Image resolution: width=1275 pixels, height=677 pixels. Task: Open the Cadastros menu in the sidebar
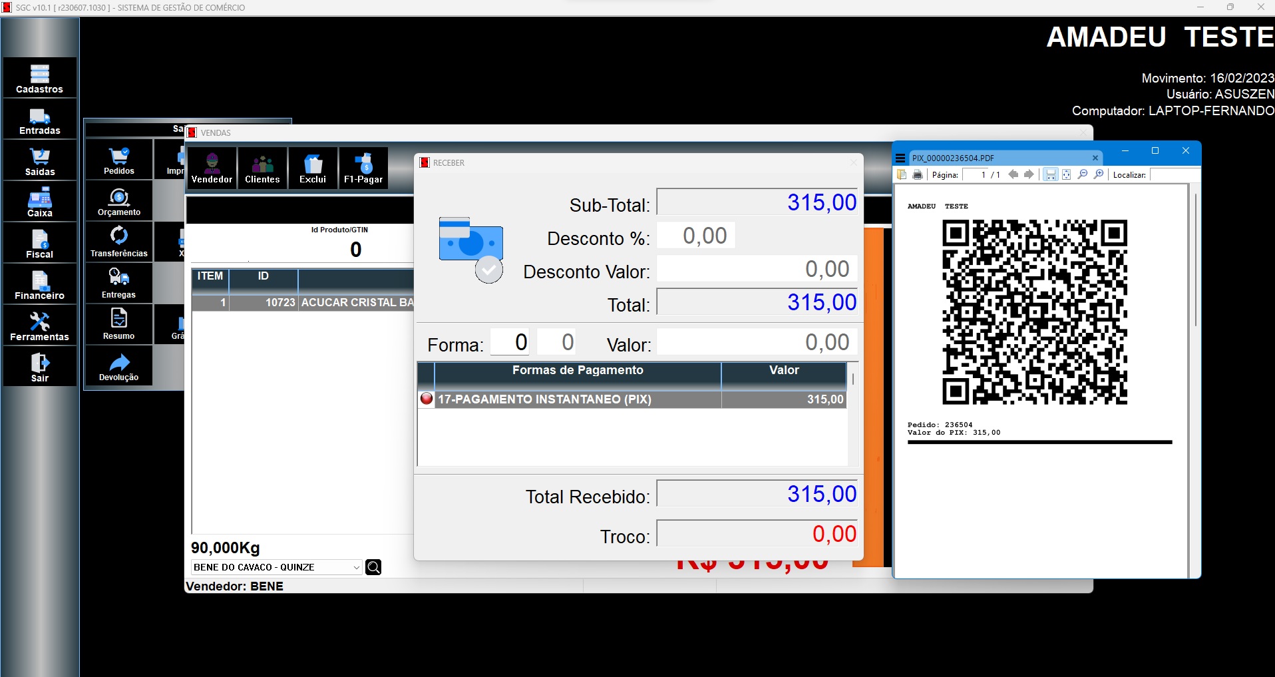point(40,78)
